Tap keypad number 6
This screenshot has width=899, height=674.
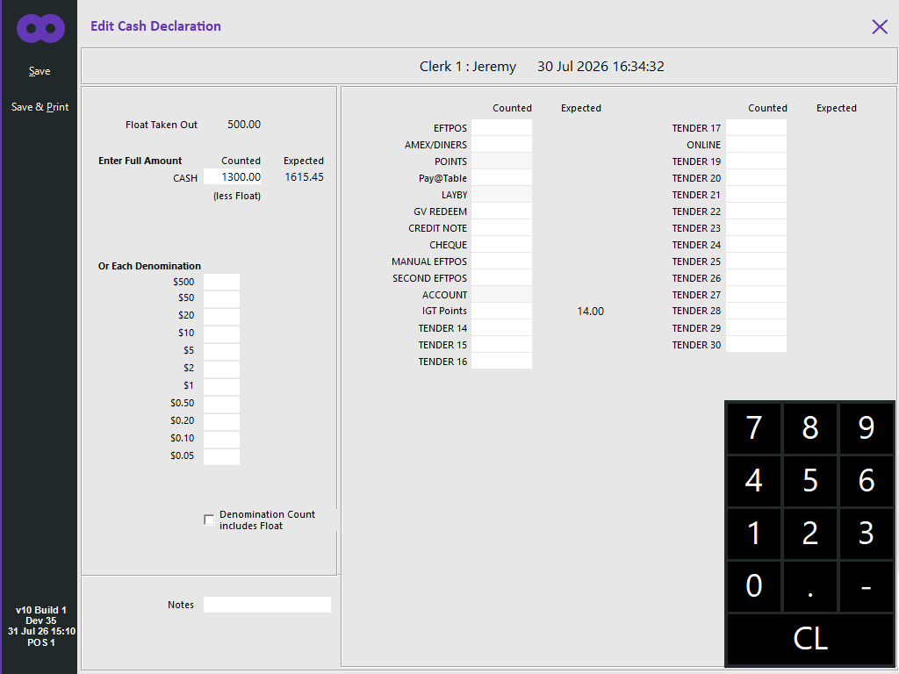[x=867, y=480]
